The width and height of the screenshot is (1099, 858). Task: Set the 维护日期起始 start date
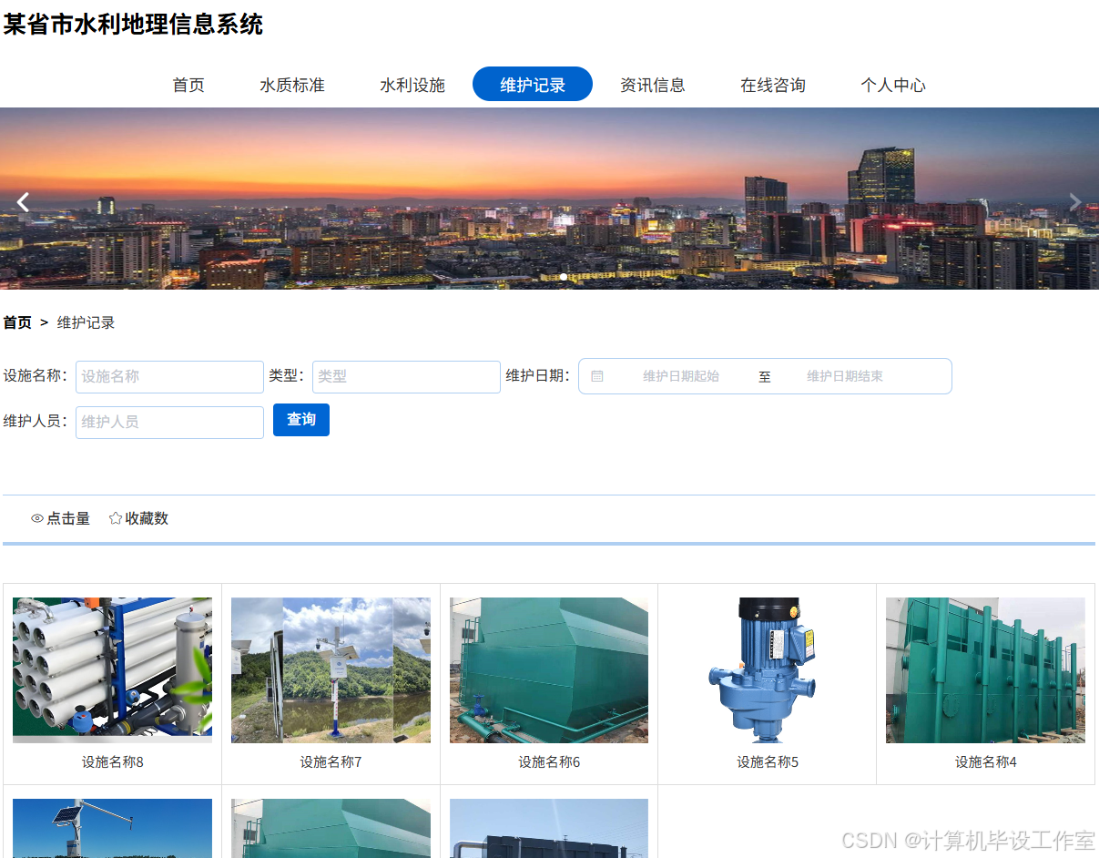[681, 376]
